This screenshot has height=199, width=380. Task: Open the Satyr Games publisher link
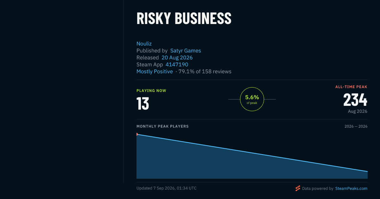[186, 51]
